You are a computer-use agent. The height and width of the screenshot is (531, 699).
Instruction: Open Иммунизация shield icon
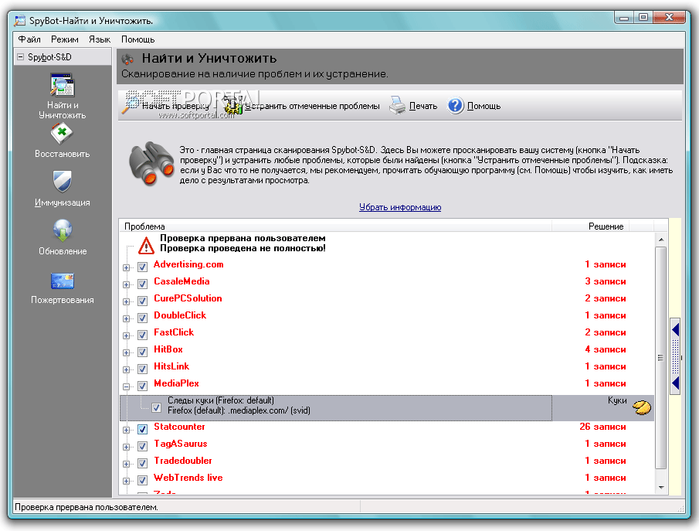62,182
